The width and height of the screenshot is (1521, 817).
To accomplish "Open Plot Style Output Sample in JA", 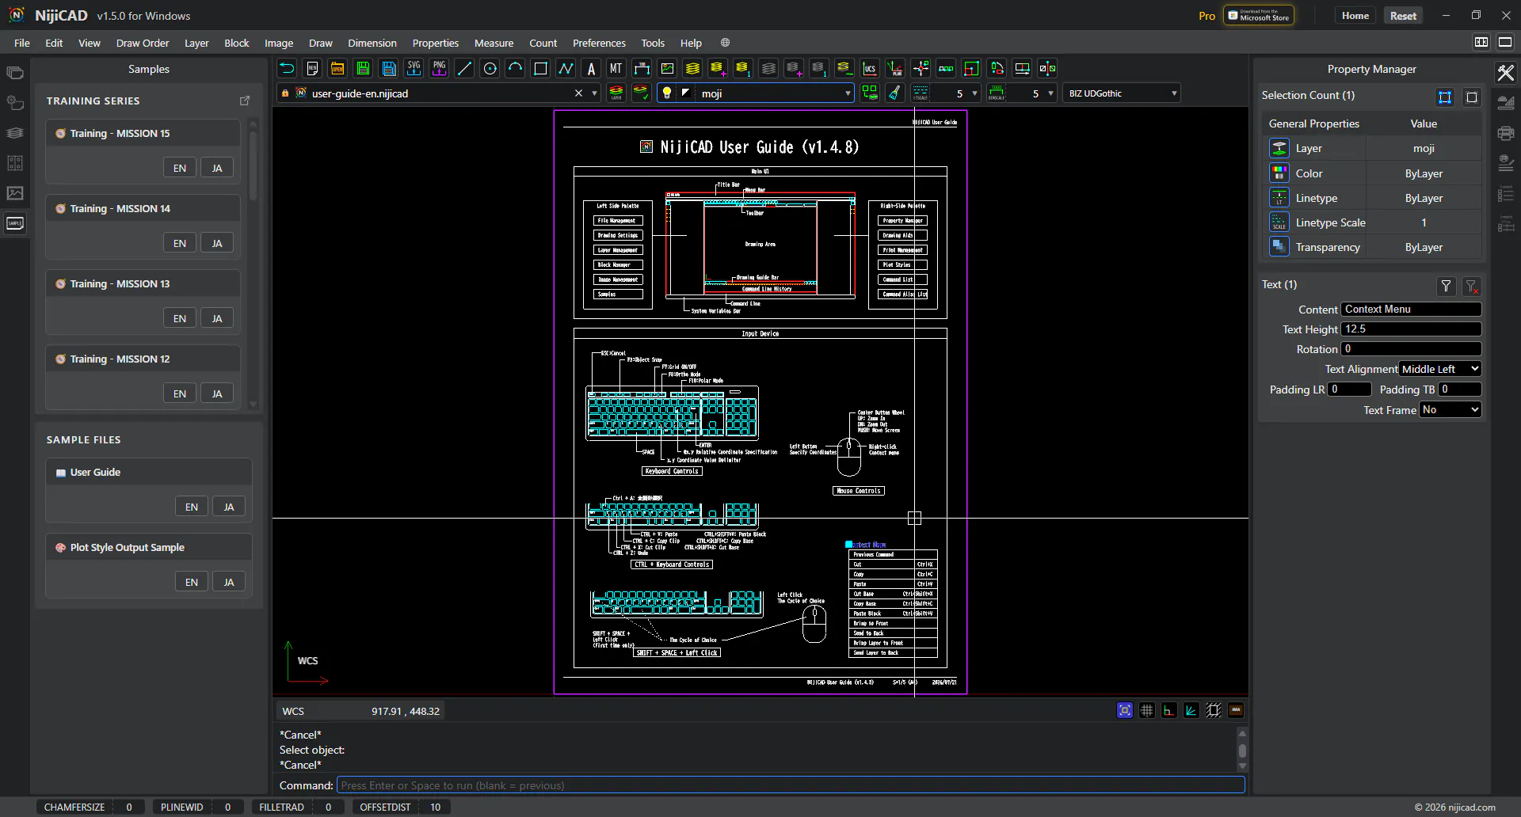I will click(x=229, y=582).
